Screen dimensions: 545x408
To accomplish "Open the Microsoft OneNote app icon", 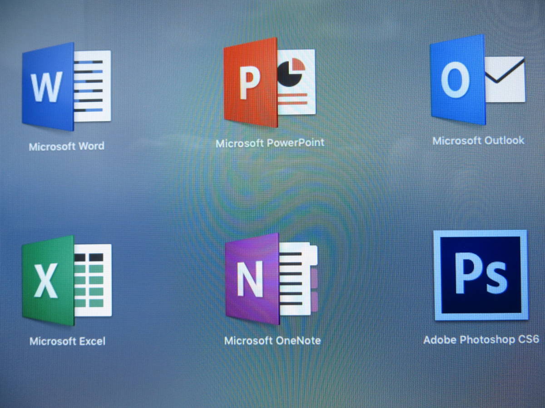I will (x=271, y=279).
